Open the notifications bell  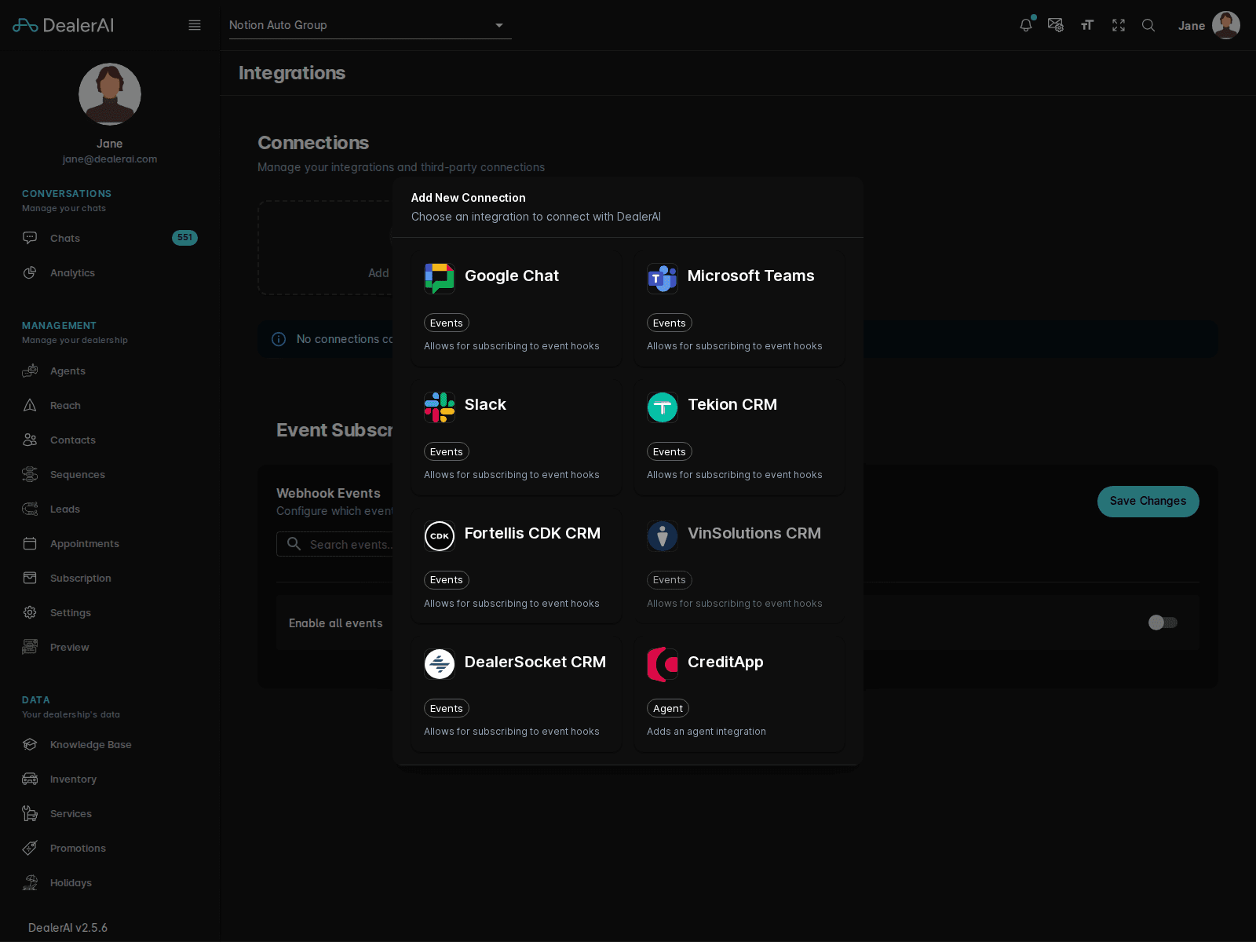click(1025, 25)
